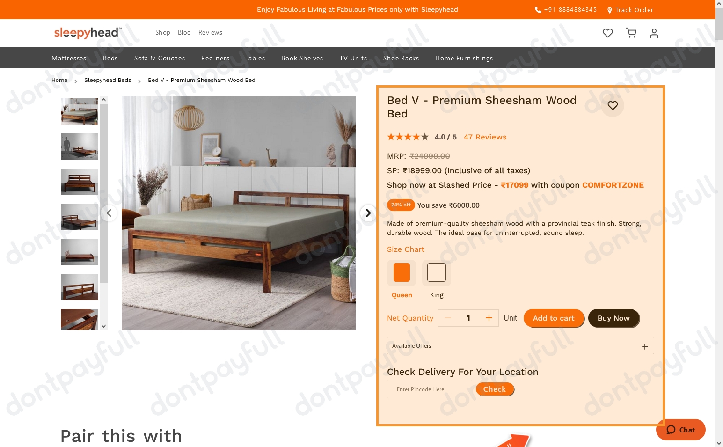Click the Add to cart button

(x=554, y=318)
